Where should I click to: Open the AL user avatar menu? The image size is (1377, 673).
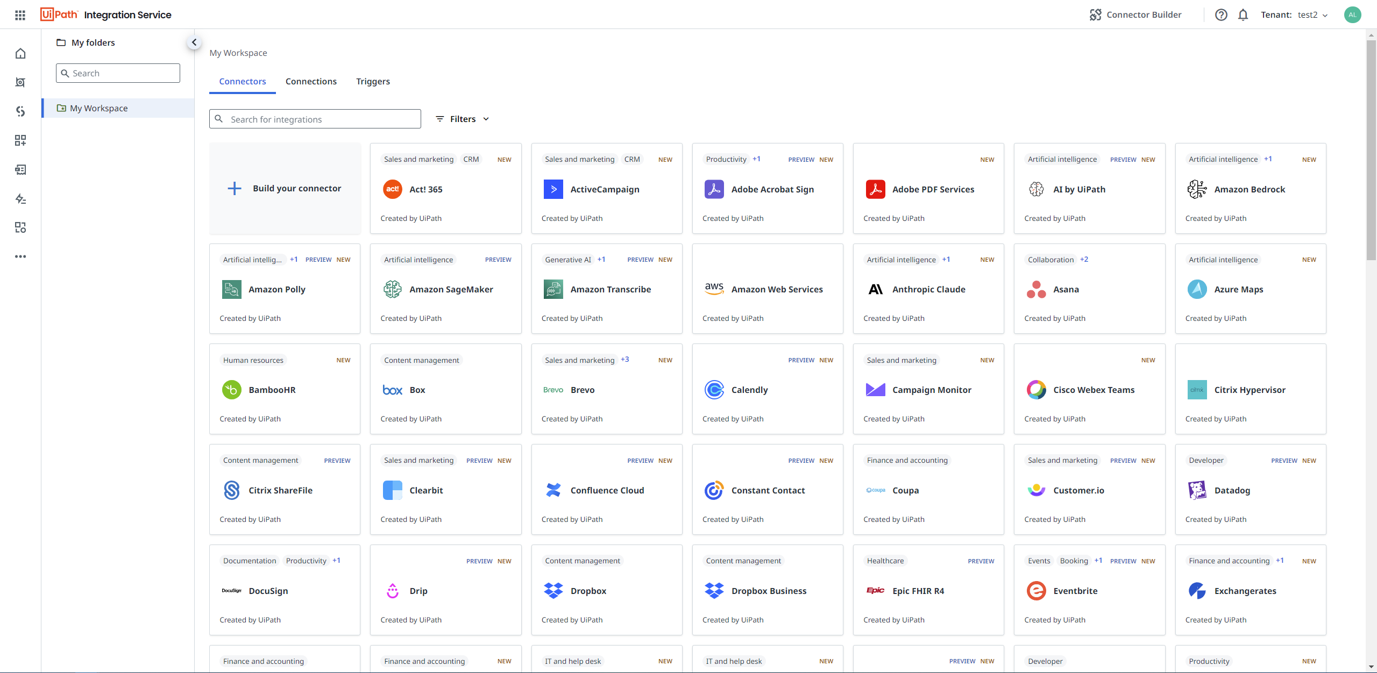1352,15
